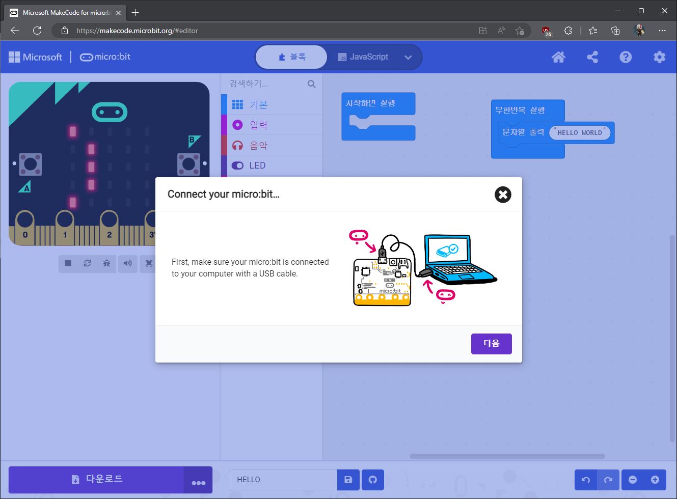Click the Share project icon
The height and width of the screenshot is (499, 677).
tap(592, 57)
